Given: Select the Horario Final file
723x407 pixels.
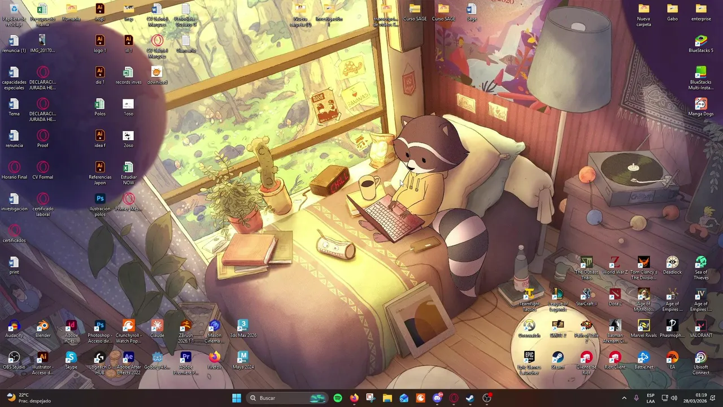Looking at the screenshot, I should 14,171.
